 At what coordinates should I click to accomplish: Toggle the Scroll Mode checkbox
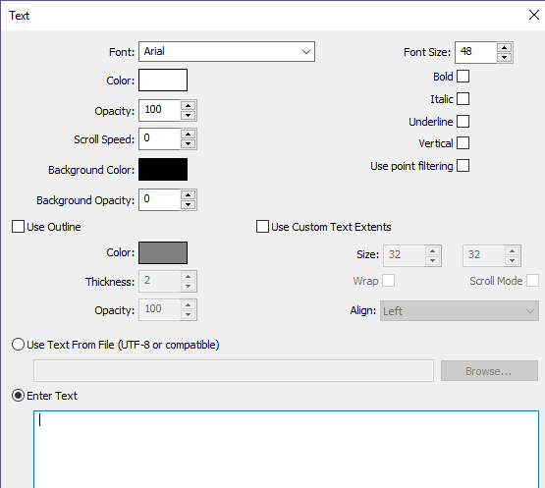[532, 280]
